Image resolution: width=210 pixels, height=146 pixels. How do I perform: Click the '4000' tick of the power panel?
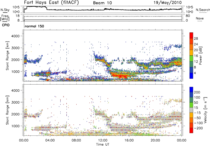15,36
